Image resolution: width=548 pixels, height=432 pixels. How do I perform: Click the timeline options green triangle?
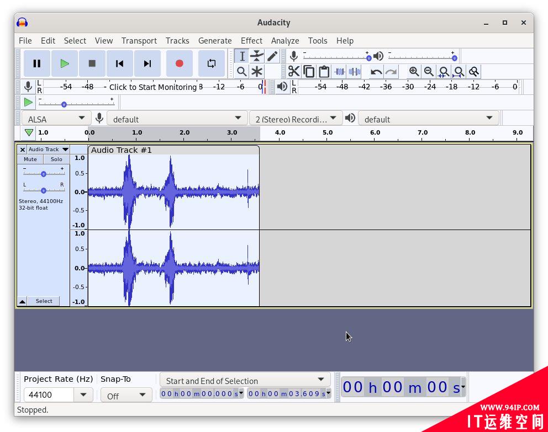29,132
